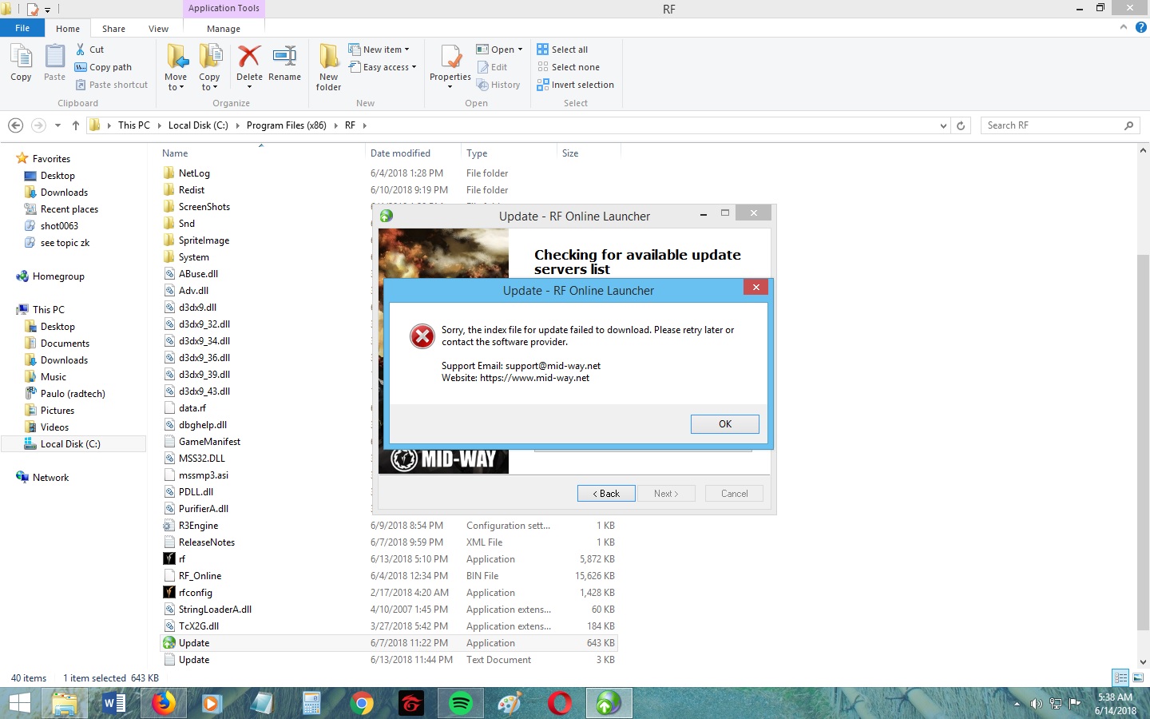Click the Explorer Help question mark icon
The width and height of the screenshot is (1150, 719).
coord(1140,27)
